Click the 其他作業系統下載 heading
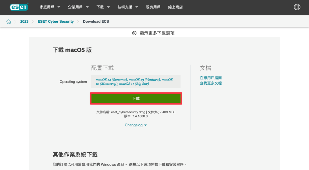309x170 pixels. [x=75, y=155]
